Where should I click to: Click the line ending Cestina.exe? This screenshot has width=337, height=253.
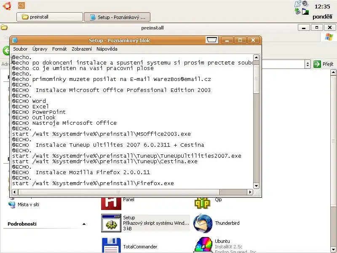(x=104, y=161)
